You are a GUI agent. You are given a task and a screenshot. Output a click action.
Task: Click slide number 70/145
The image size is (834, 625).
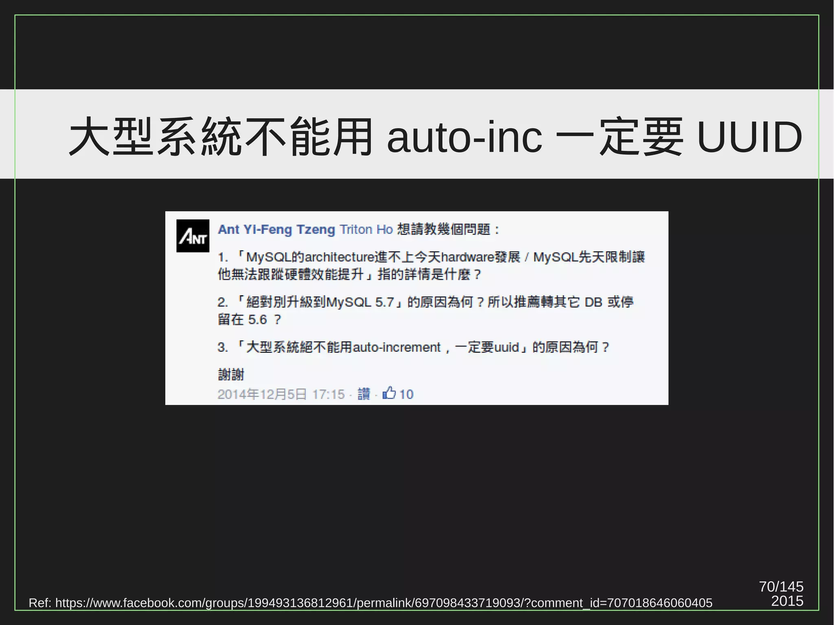pos(781,586)
